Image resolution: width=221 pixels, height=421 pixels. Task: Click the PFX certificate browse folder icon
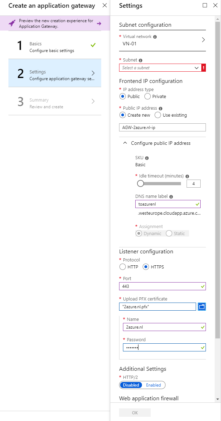pyautogui.click(x=202, y=306)
